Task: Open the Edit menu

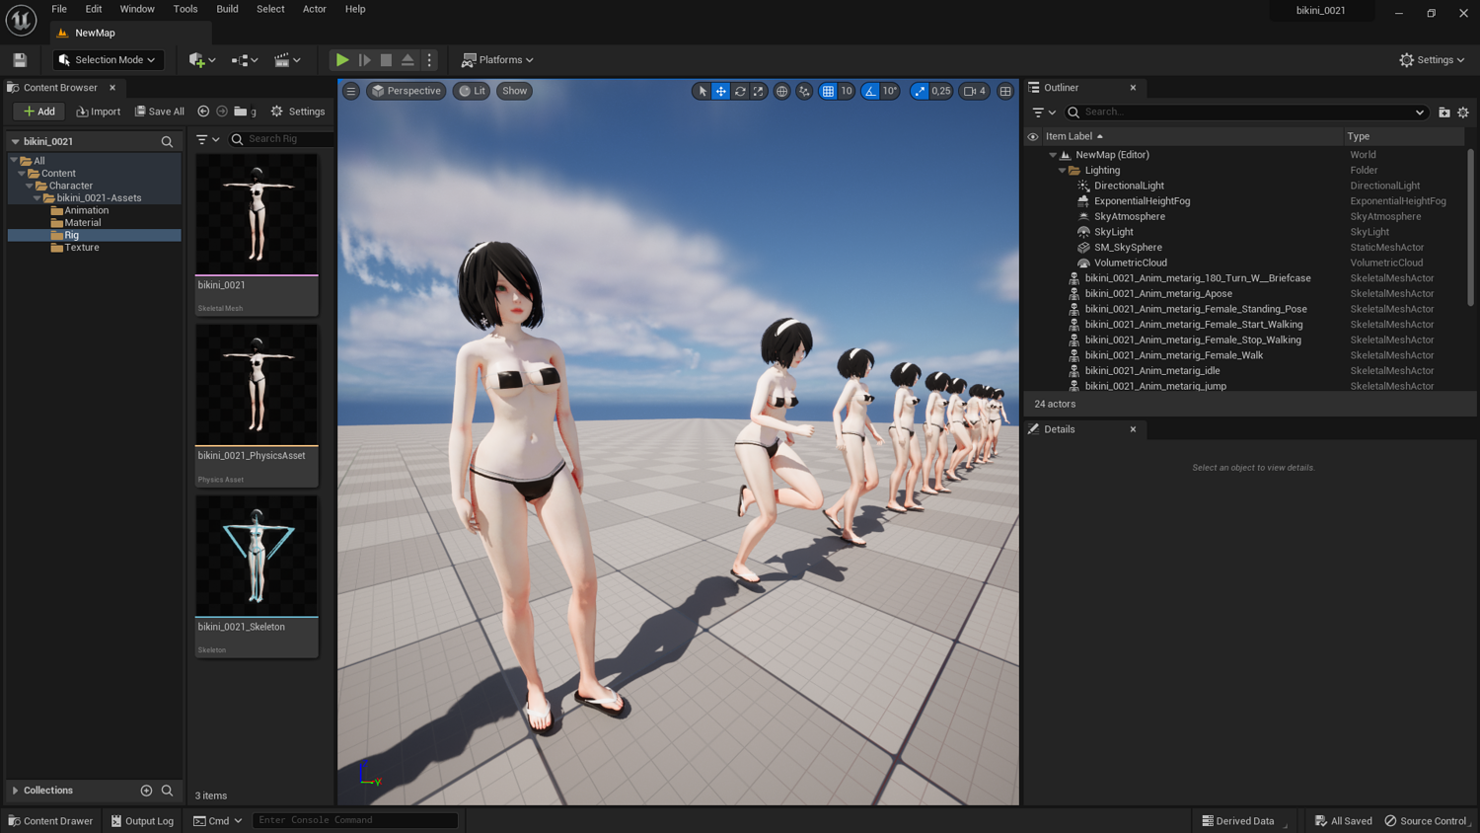Action: [94, 10]
